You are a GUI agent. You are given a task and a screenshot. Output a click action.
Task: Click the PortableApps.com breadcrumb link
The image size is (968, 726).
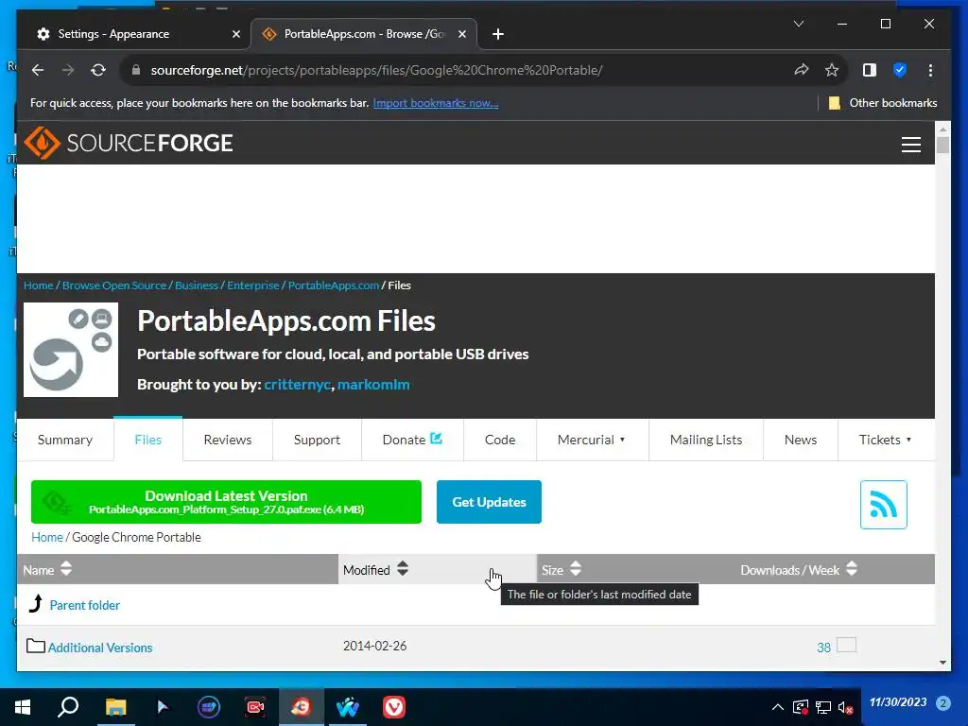click(x=334, y=285)
